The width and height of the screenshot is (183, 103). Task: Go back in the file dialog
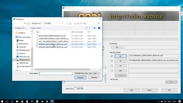tap(15, 23)
